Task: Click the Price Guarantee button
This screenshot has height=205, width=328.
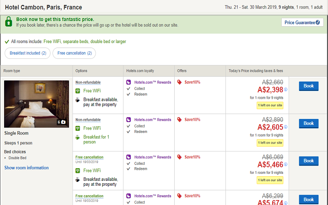Action: coord(302,23)
